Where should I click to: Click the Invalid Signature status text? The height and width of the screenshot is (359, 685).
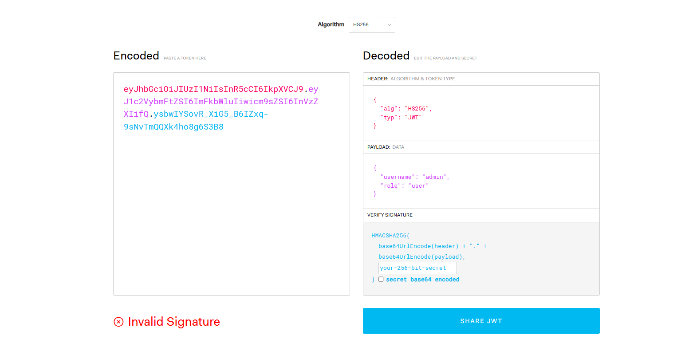[174, 322]
